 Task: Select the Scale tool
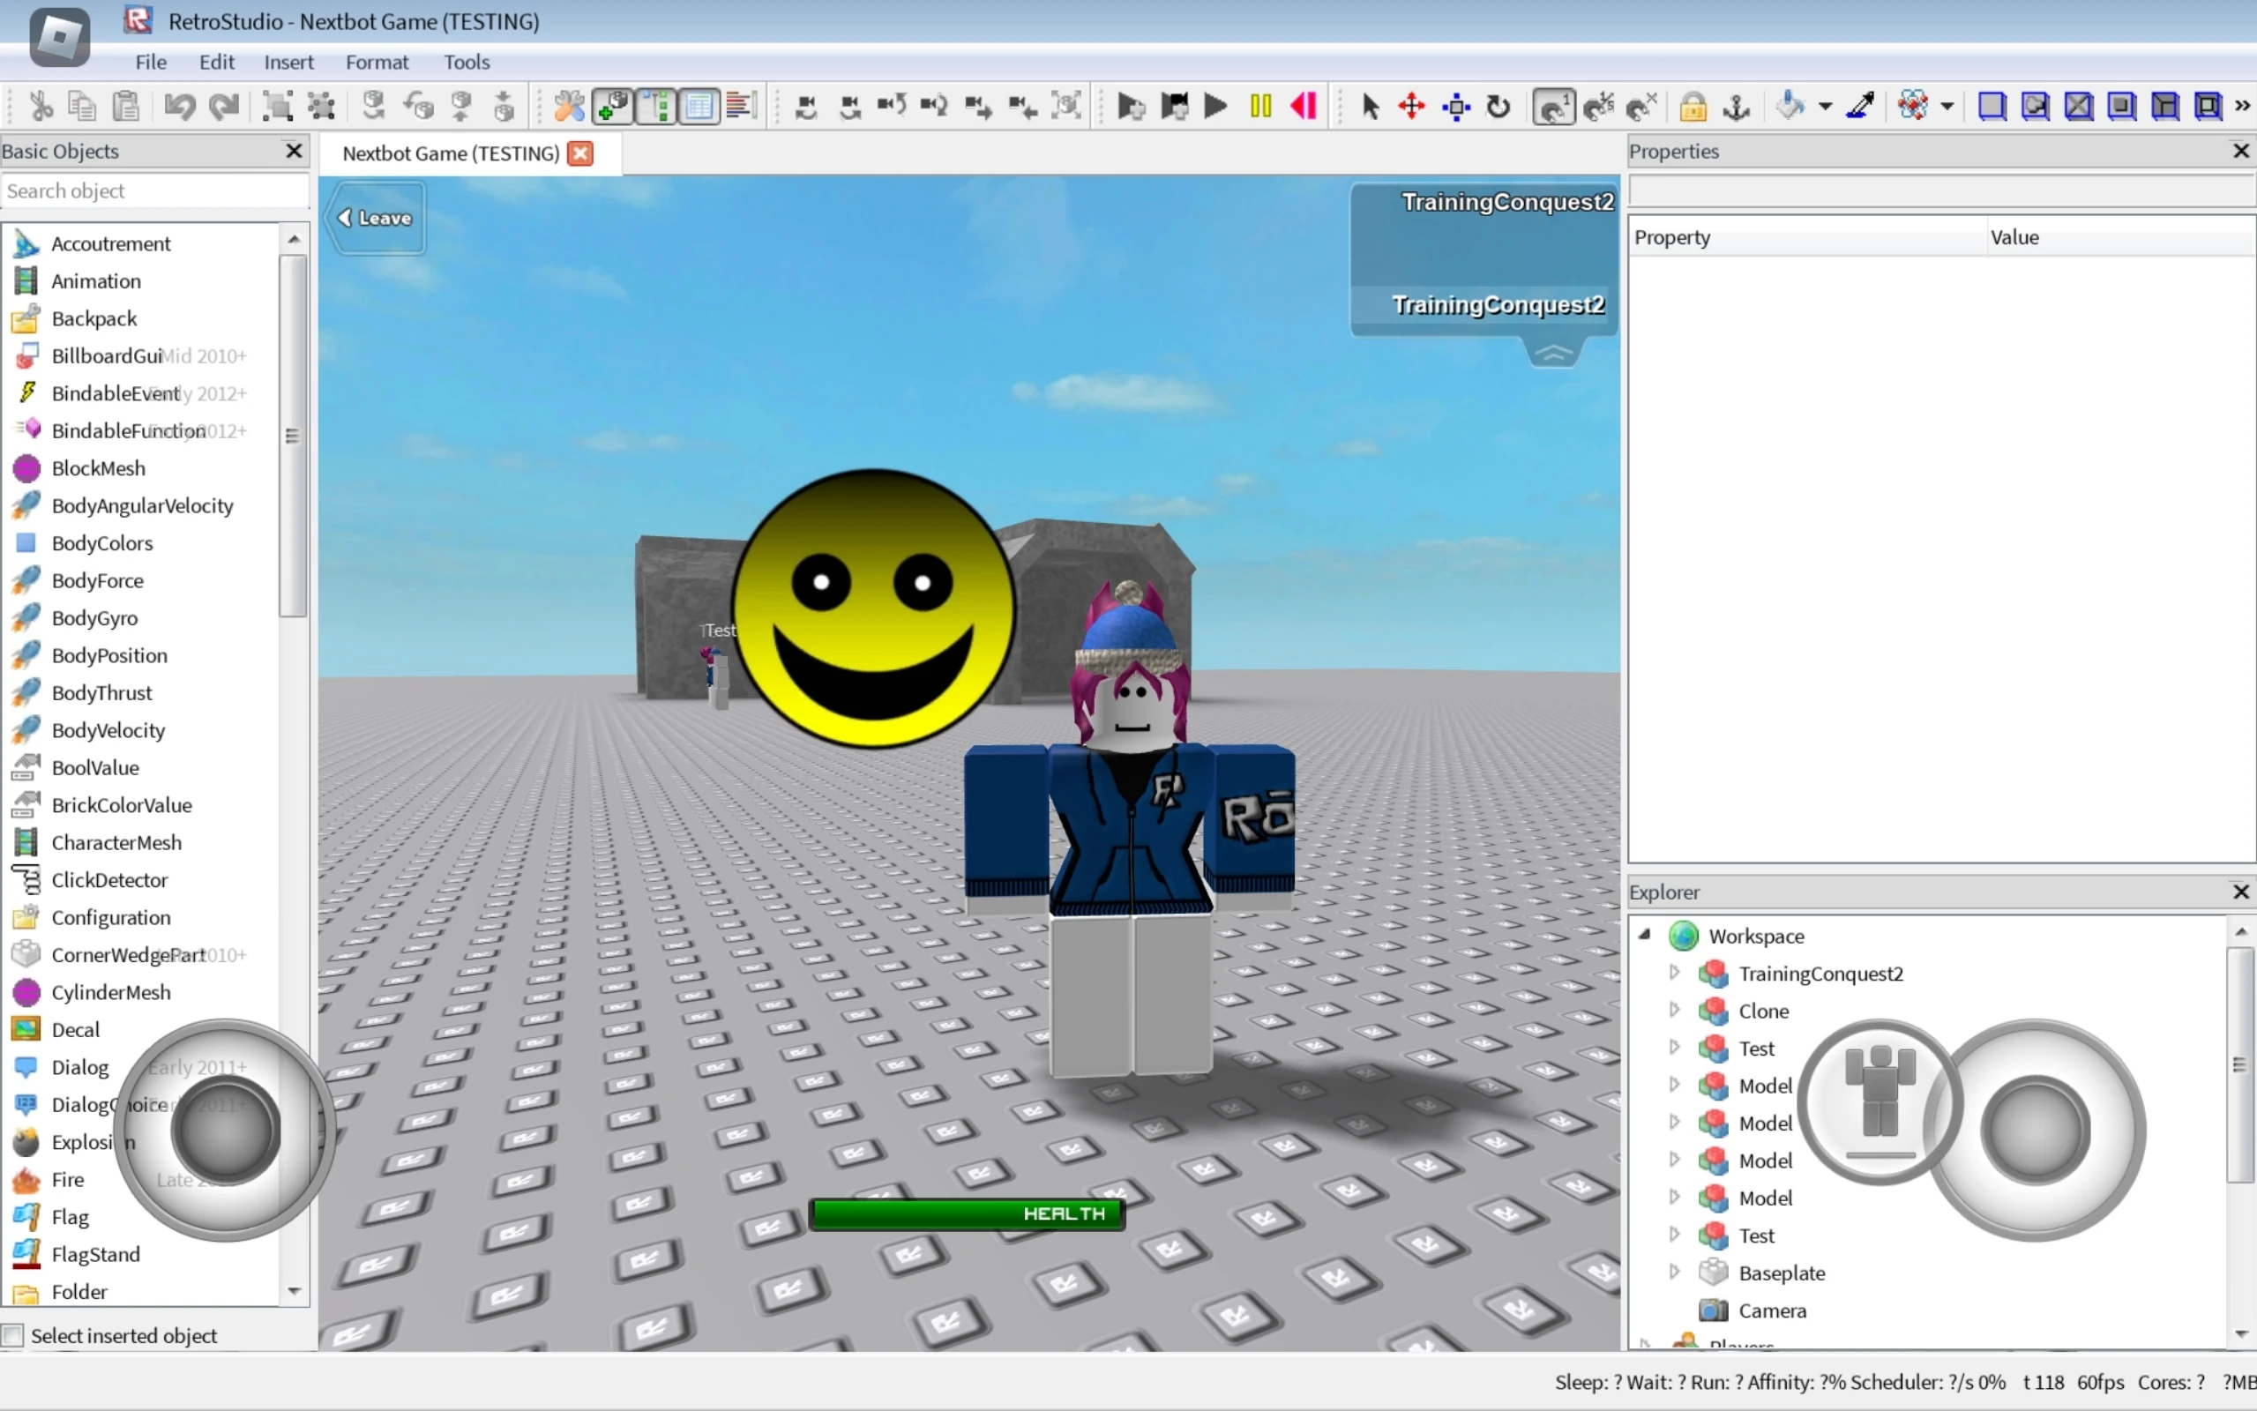(1456, 107)
